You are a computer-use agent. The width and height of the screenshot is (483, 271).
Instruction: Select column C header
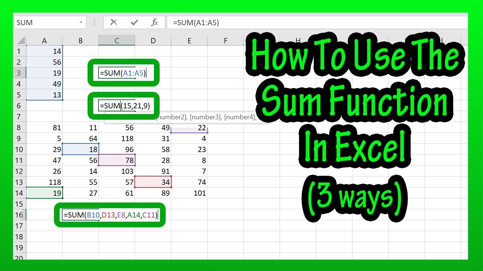pyautogui.click(x=117, y=41)
